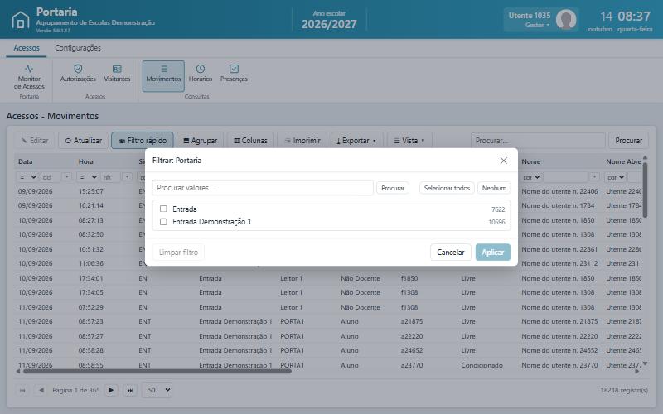Open Presenças checkmark icon
The width and height of the screenshot is (663, 414).
234,69
